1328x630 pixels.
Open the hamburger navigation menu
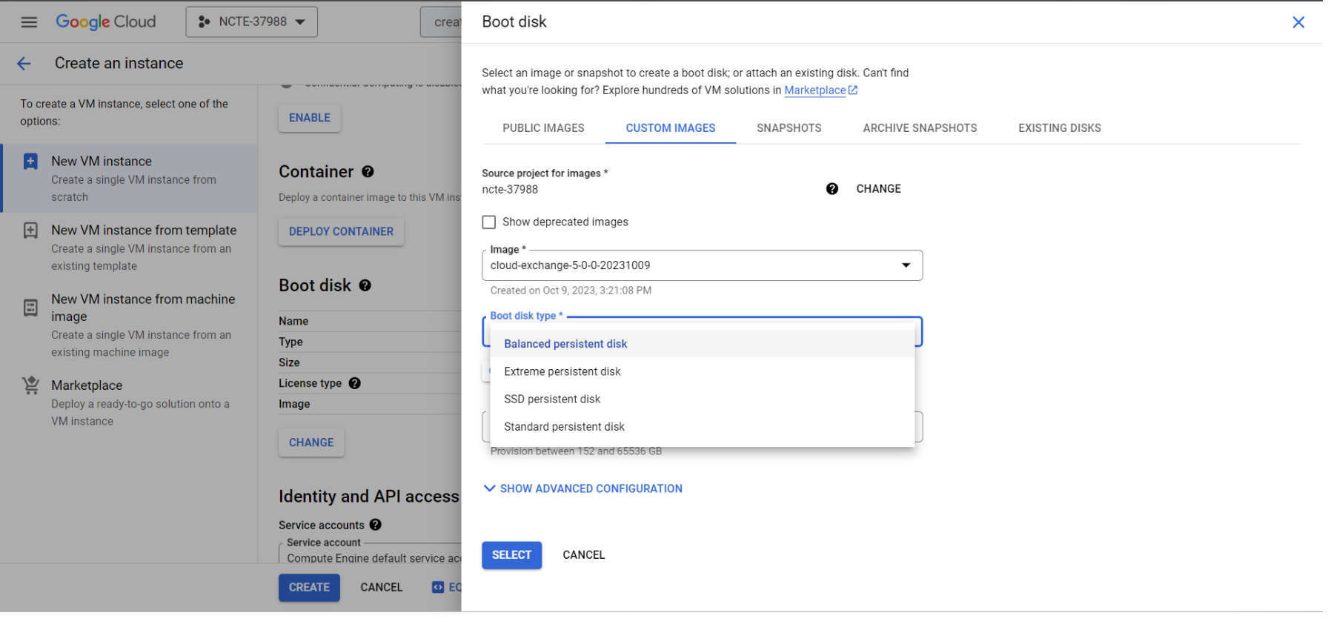(x=29, y=21)
